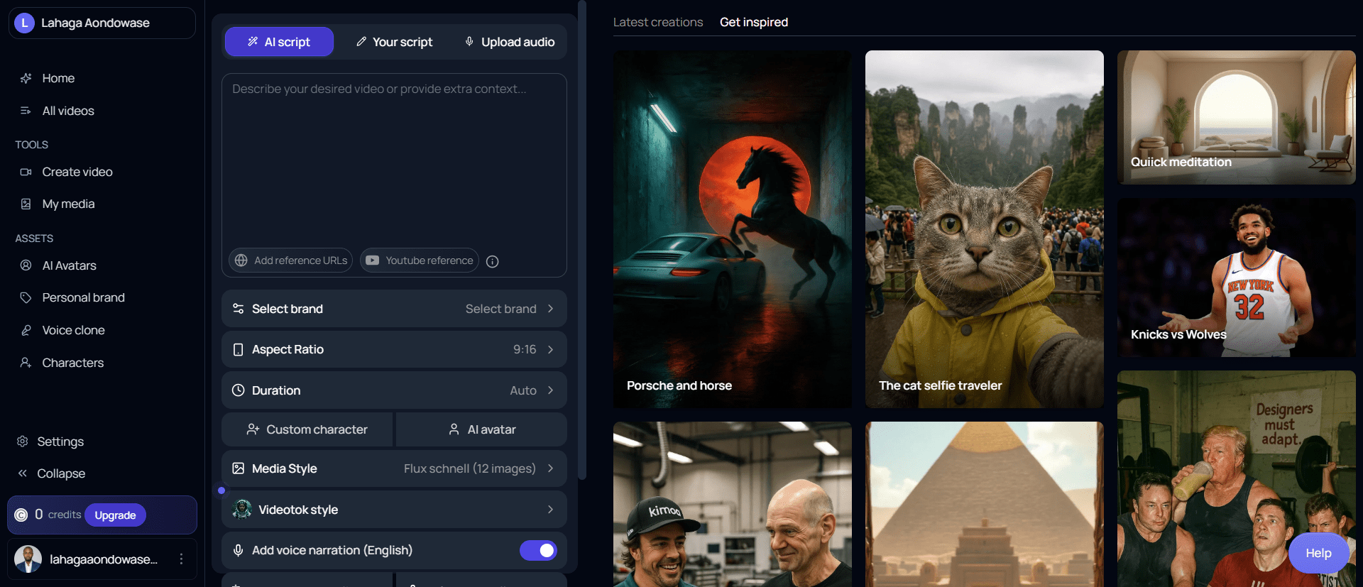Screen dimensions: 1363x587
Task: Click the Help button
Action: pyautogui.click(x=1318, y=554)
